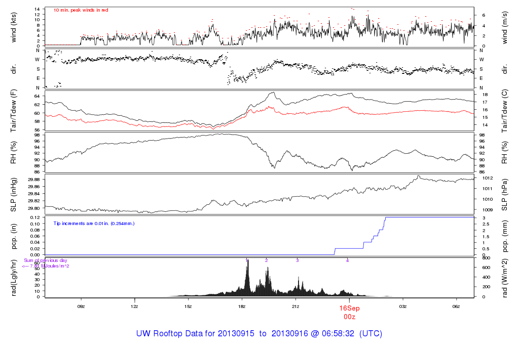Click the '15z' time axis tick label
Viewport: 519px width, 354px height.
point(188,306)
